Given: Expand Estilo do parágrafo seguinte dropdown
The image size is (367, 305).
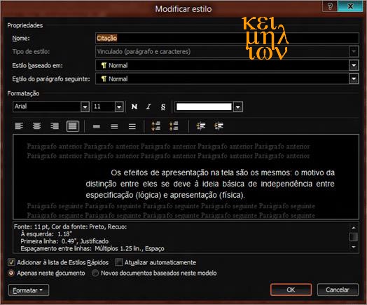Looking at the screenshot, I should click(354, 79).
